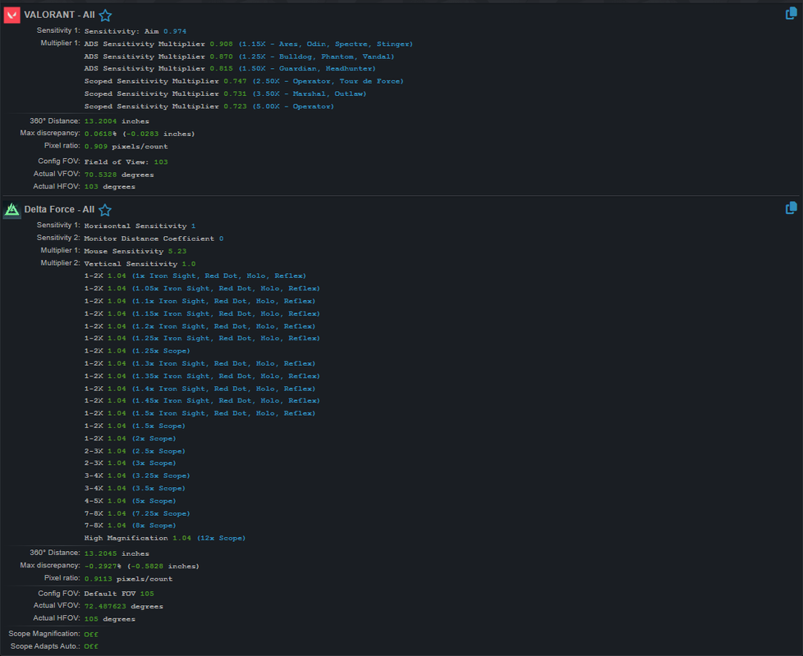Select Scoped multiplier 0.731 Marshal, Outlaw line
This screenshot has width=803, height=656.
[225, 93]
